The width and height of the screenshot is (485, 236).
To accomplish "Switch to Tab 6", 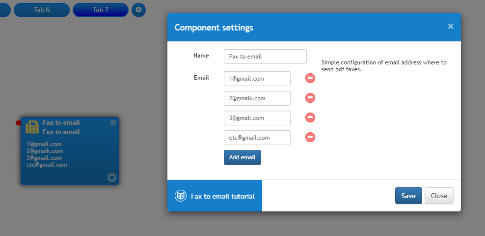I will click(x=42, y=10).
